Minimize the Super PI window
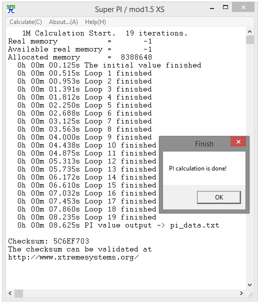This screenshot has height=304, width=262. coord(212,8)
